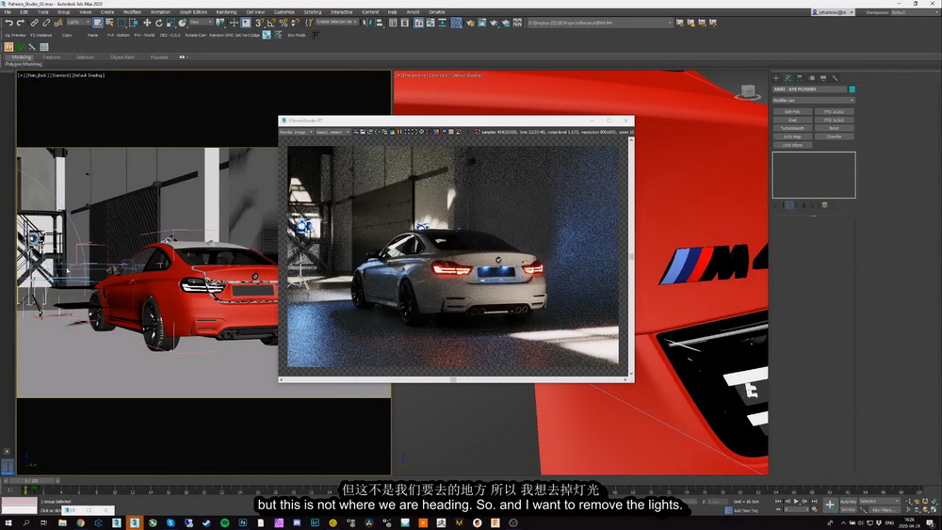The width and height of the screenshot is (942, 530).
Task: Click the Set Key button
Action: click(x=849, y=509)
